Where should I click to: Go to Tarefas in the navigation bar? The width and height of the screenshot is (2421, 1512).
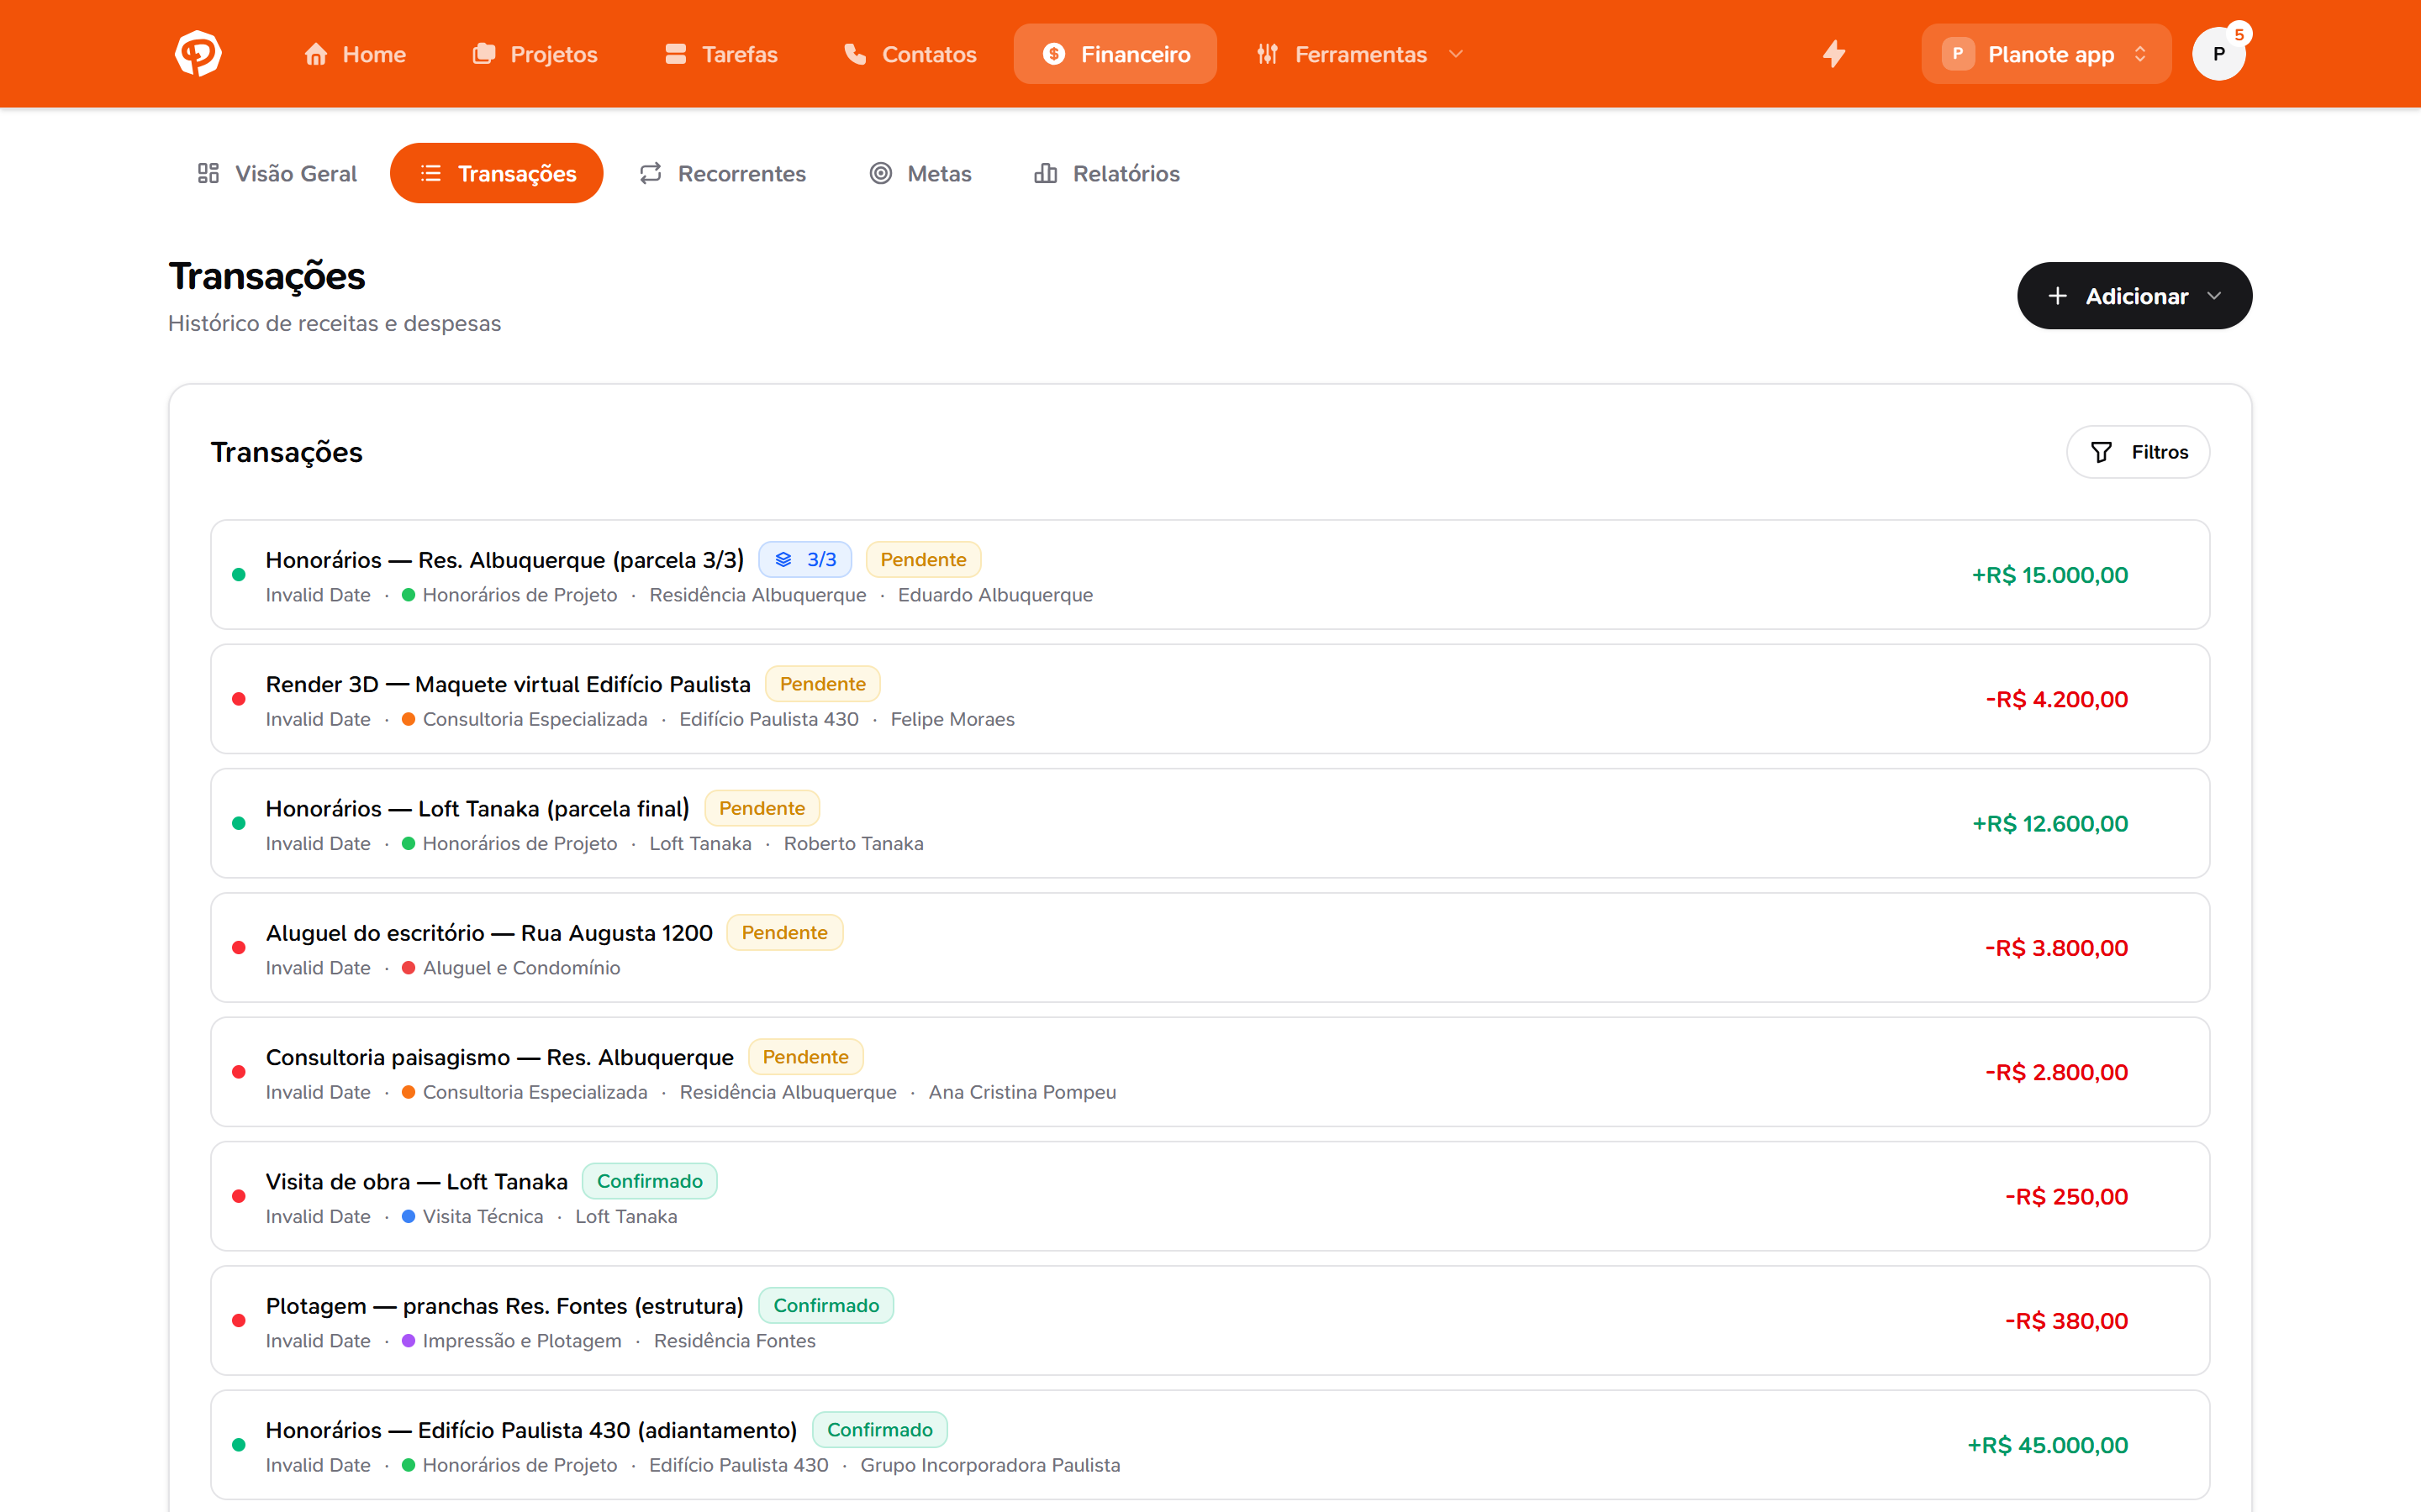click(x=721, y=54)
